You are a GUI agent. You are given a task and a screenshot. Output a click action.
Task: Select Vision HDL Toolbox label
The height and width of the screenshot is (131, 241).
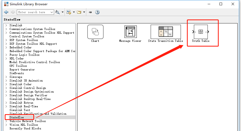click(24, 125)
